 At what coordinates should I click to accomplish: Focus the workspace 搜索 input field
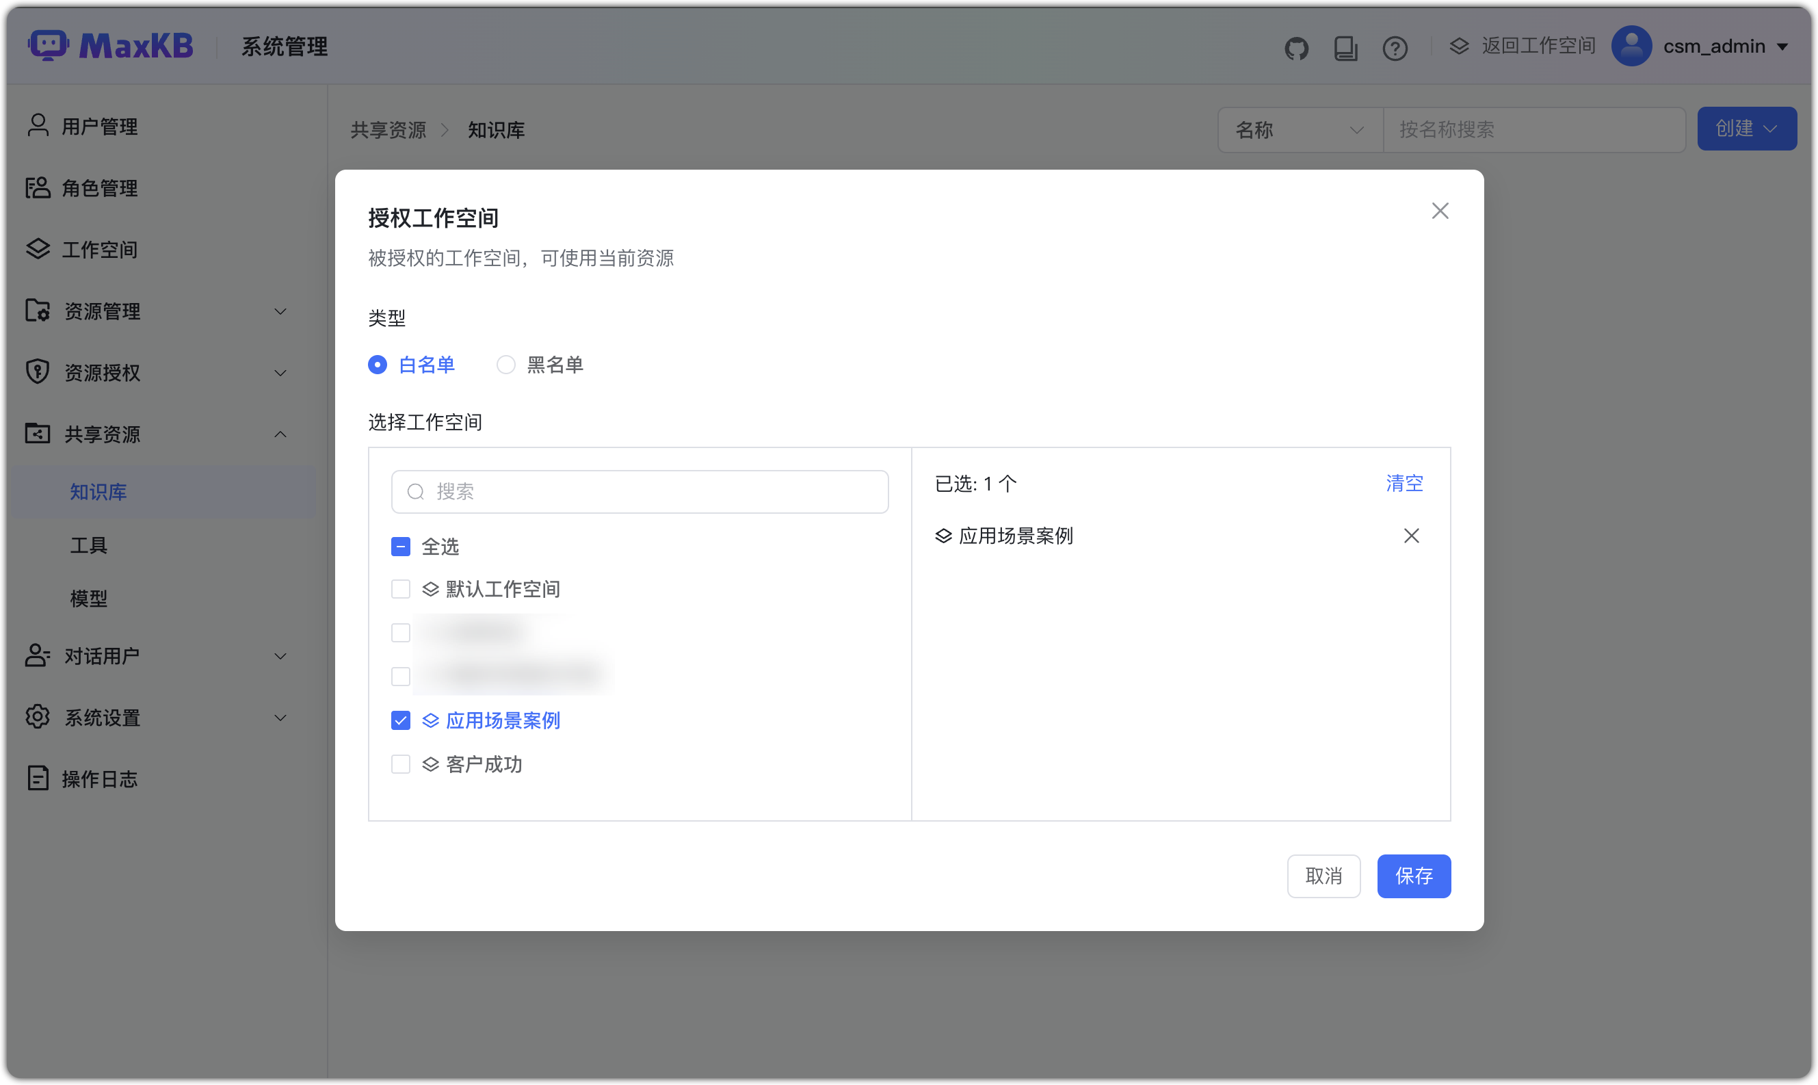[x=640, y=492]
